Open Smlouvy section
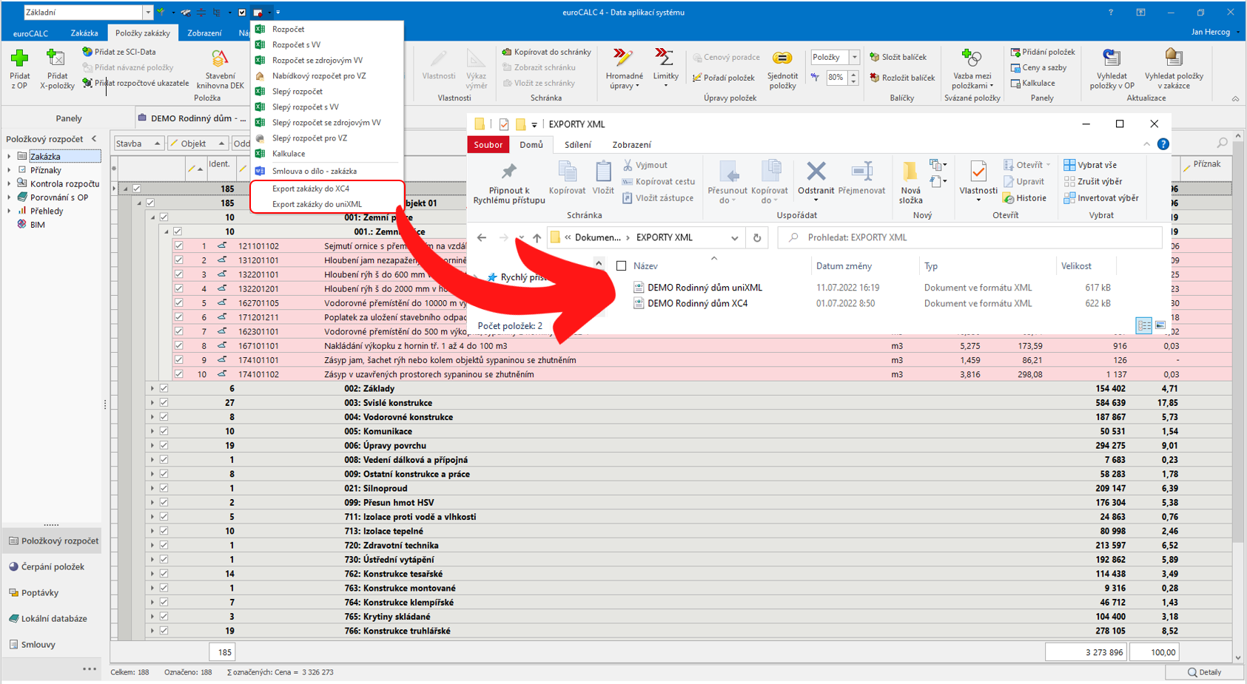1247x684 pixels. coord(52,644)
